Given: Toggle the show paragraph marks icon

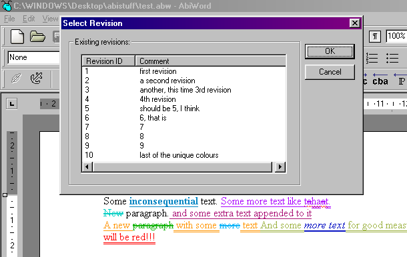Looking at the screenshot, I should click(x=375, y=37).
